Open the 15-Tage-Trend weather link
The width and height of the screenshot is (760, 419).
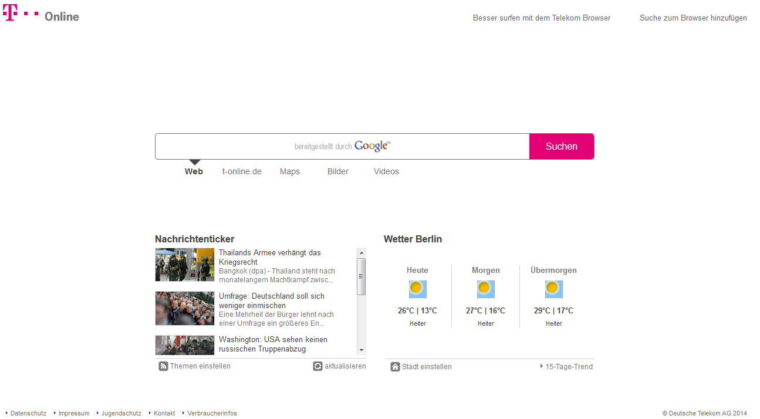[569, 367]
